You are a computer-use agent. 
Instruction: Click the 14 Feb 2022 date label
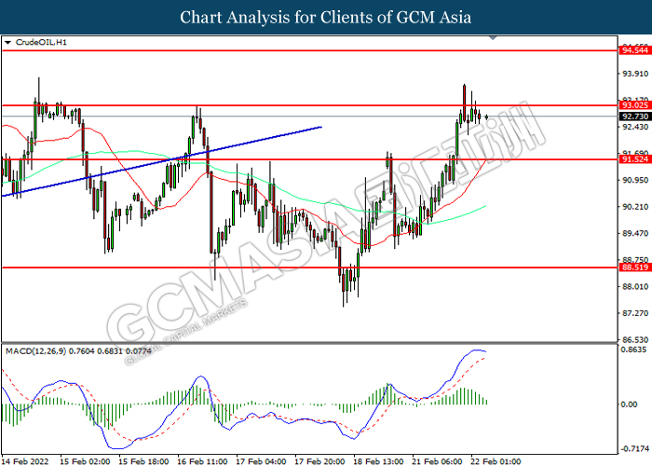pos(25,461)
